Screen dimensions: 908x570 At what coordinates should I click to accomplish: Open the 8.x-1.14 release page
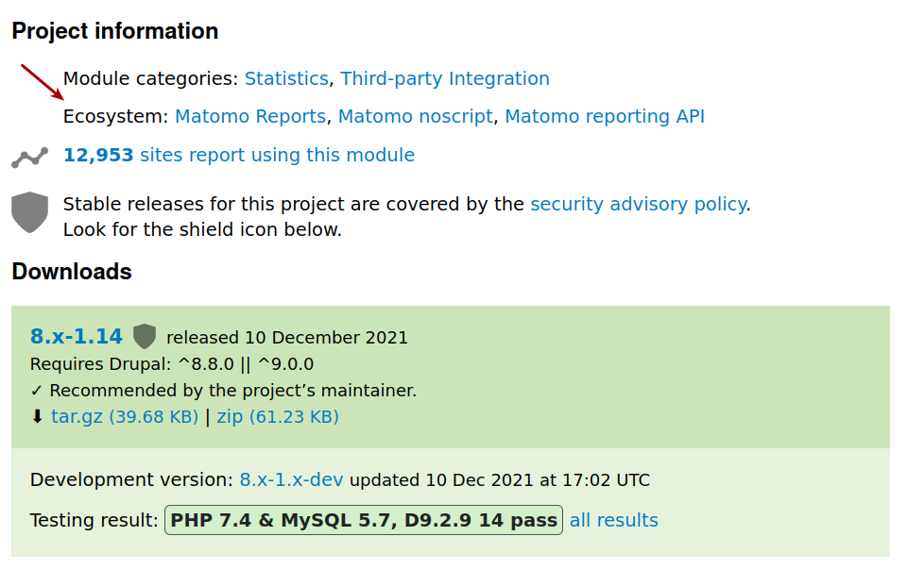77,337
